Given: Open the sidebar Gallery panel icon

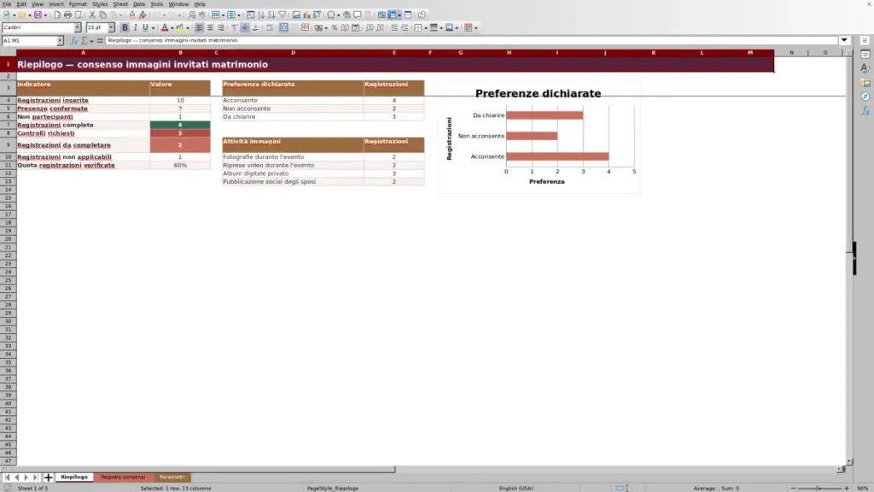Looking at the screenshot, I should point(865,83).
